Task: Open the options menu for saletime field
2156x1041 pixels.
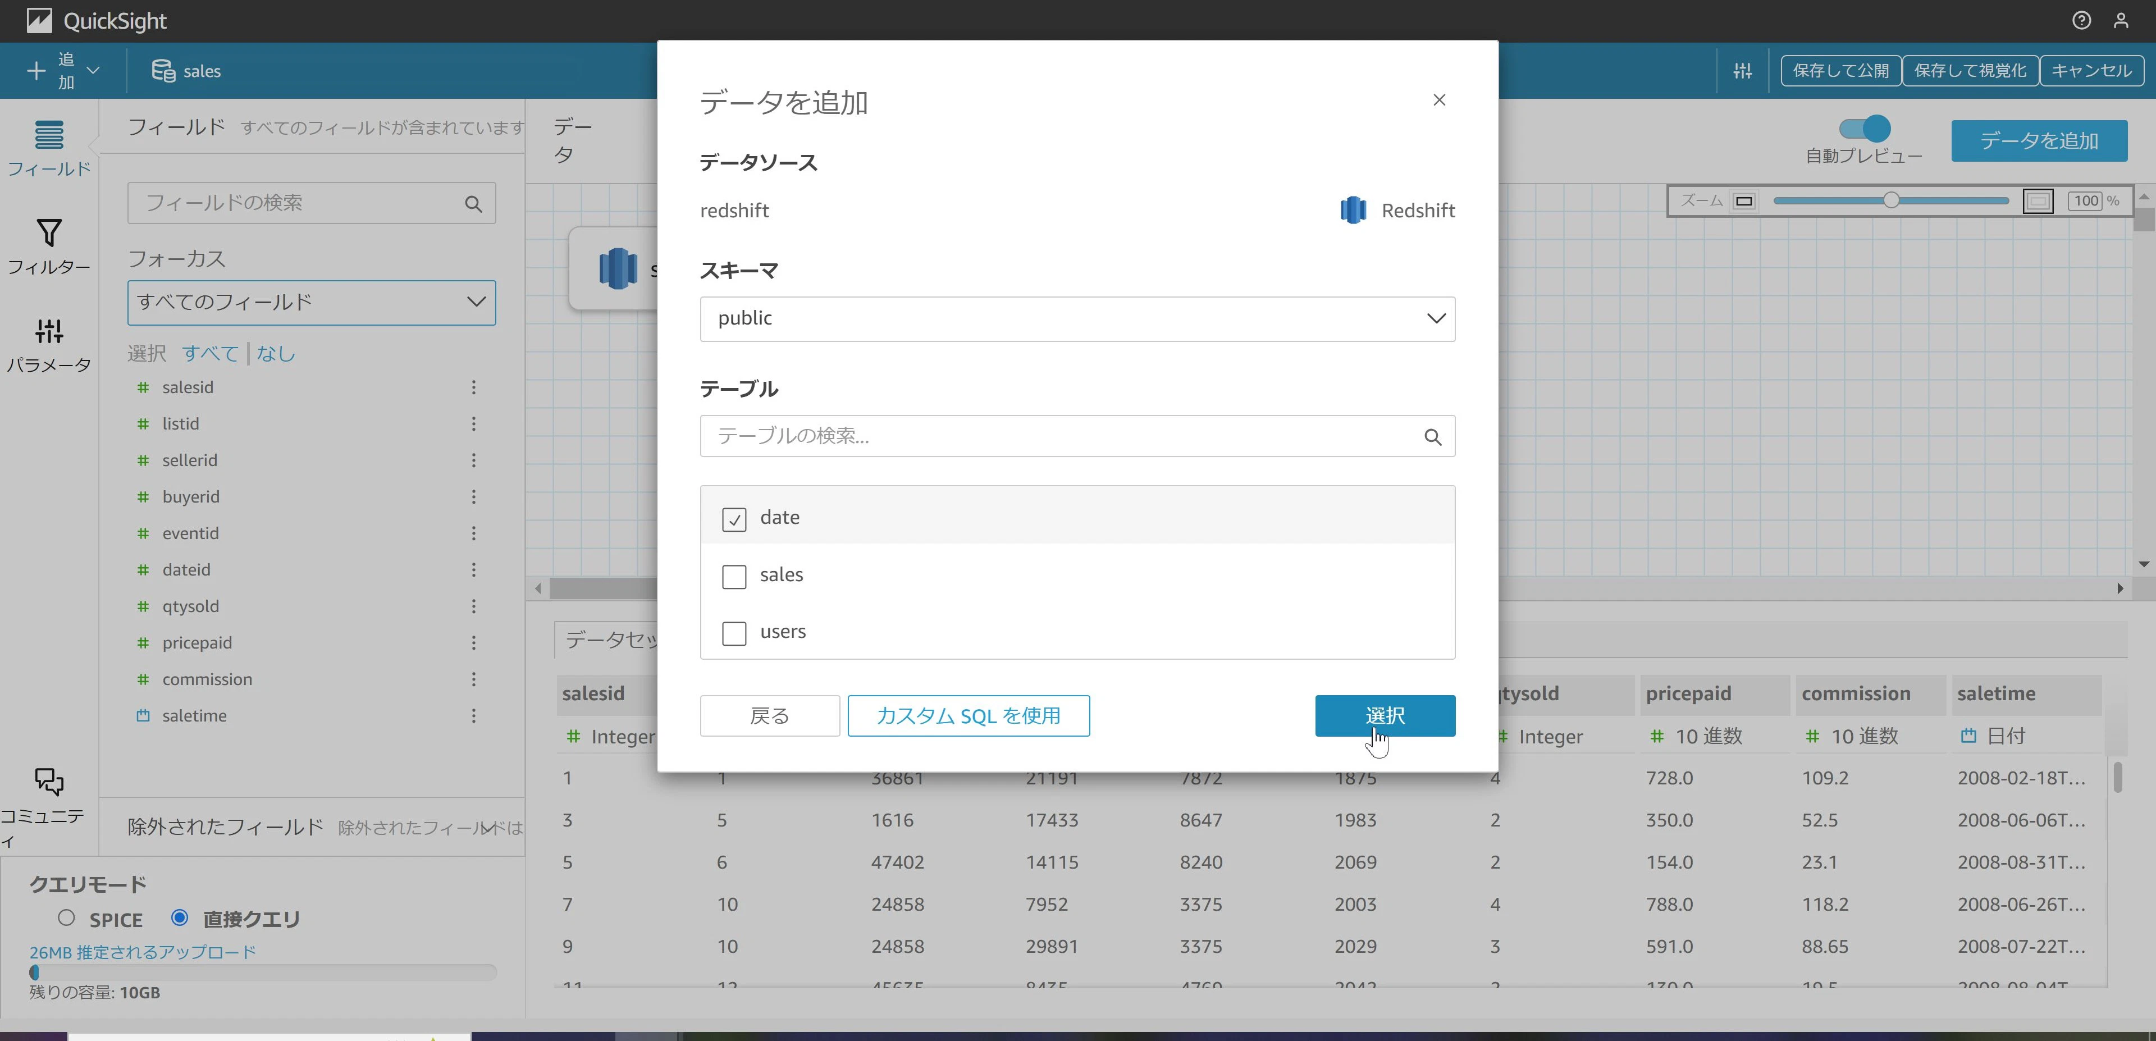Action: click(x=474, y=716)
